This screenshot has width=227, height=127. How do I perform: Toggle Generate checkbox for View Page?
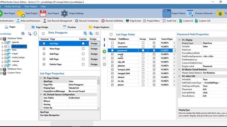click(x=44, y=49)
